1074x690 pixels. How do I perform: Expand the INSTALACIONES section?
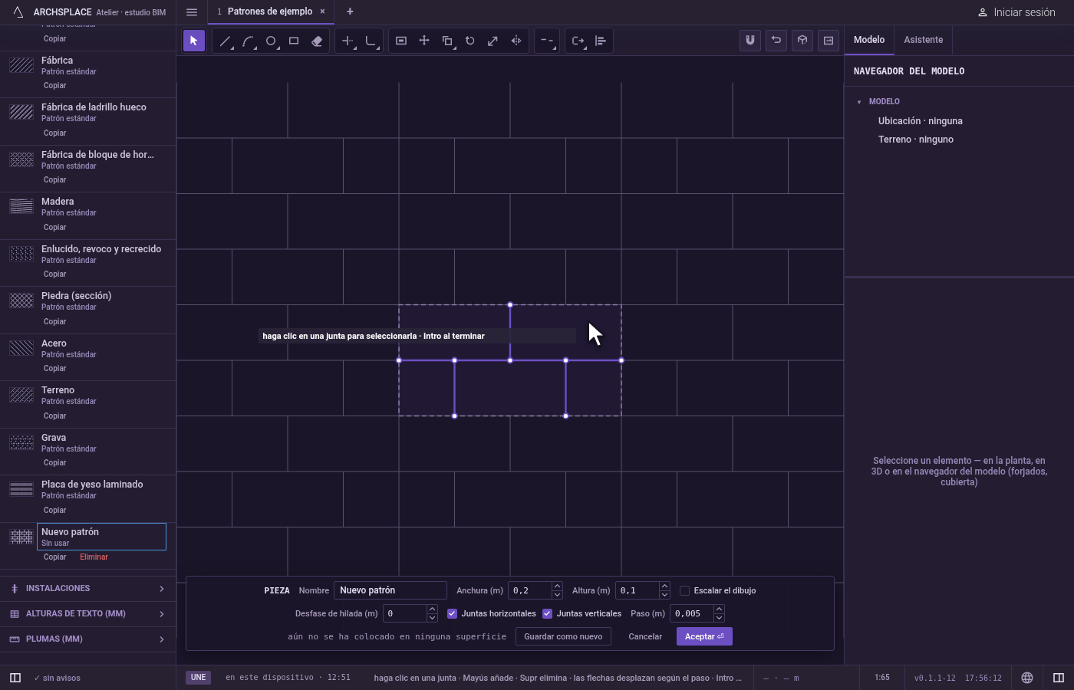pyautogui.click(x=88, y=589)
